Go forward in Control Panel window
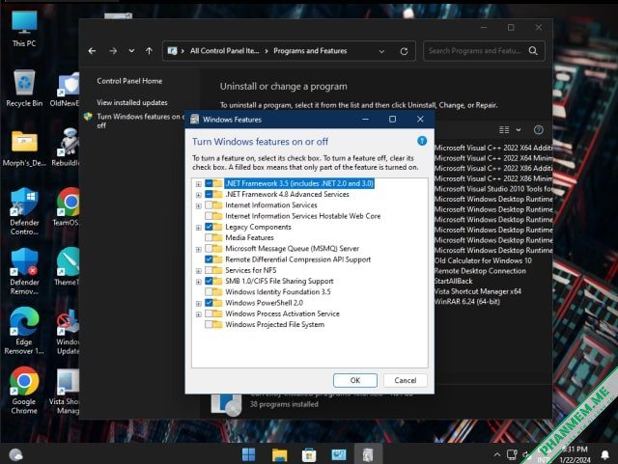Image resolution: width=618 pixels, height=464 pixels. pos(113,51)
